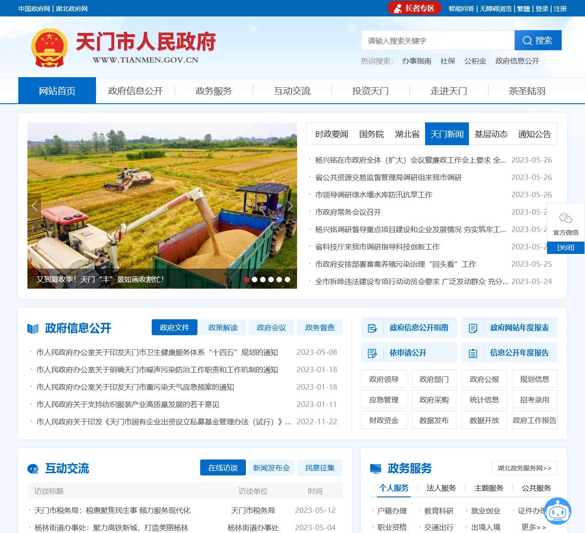
Task: Open 投资天门 from the navigation menu
Action: [370, 90]
